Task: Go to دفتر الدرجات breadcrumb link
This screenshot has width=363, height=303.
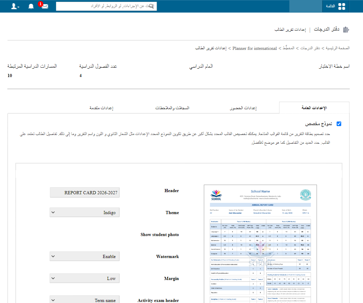Action: 310,48
